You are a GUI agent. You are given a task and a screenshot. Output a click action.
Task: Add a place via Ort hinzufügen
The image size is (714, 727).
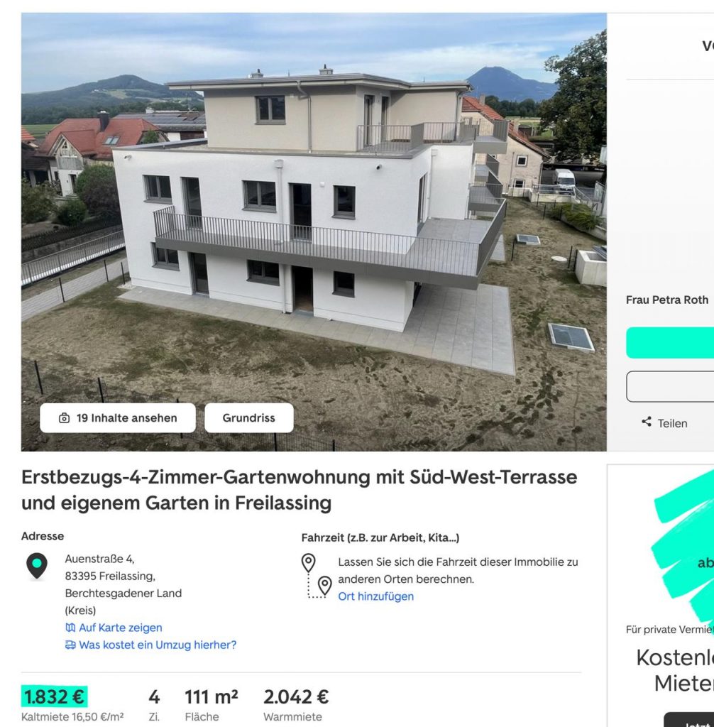coord(376,596)
